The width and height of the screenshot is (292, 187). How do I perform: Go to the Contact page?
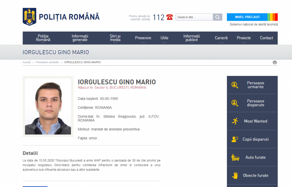(x=267, y=38)
